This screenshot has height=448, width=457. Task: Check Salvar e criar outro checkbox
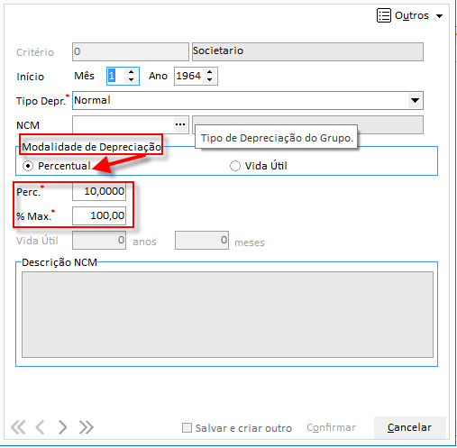pyautogui.click(x=187, y=427)
